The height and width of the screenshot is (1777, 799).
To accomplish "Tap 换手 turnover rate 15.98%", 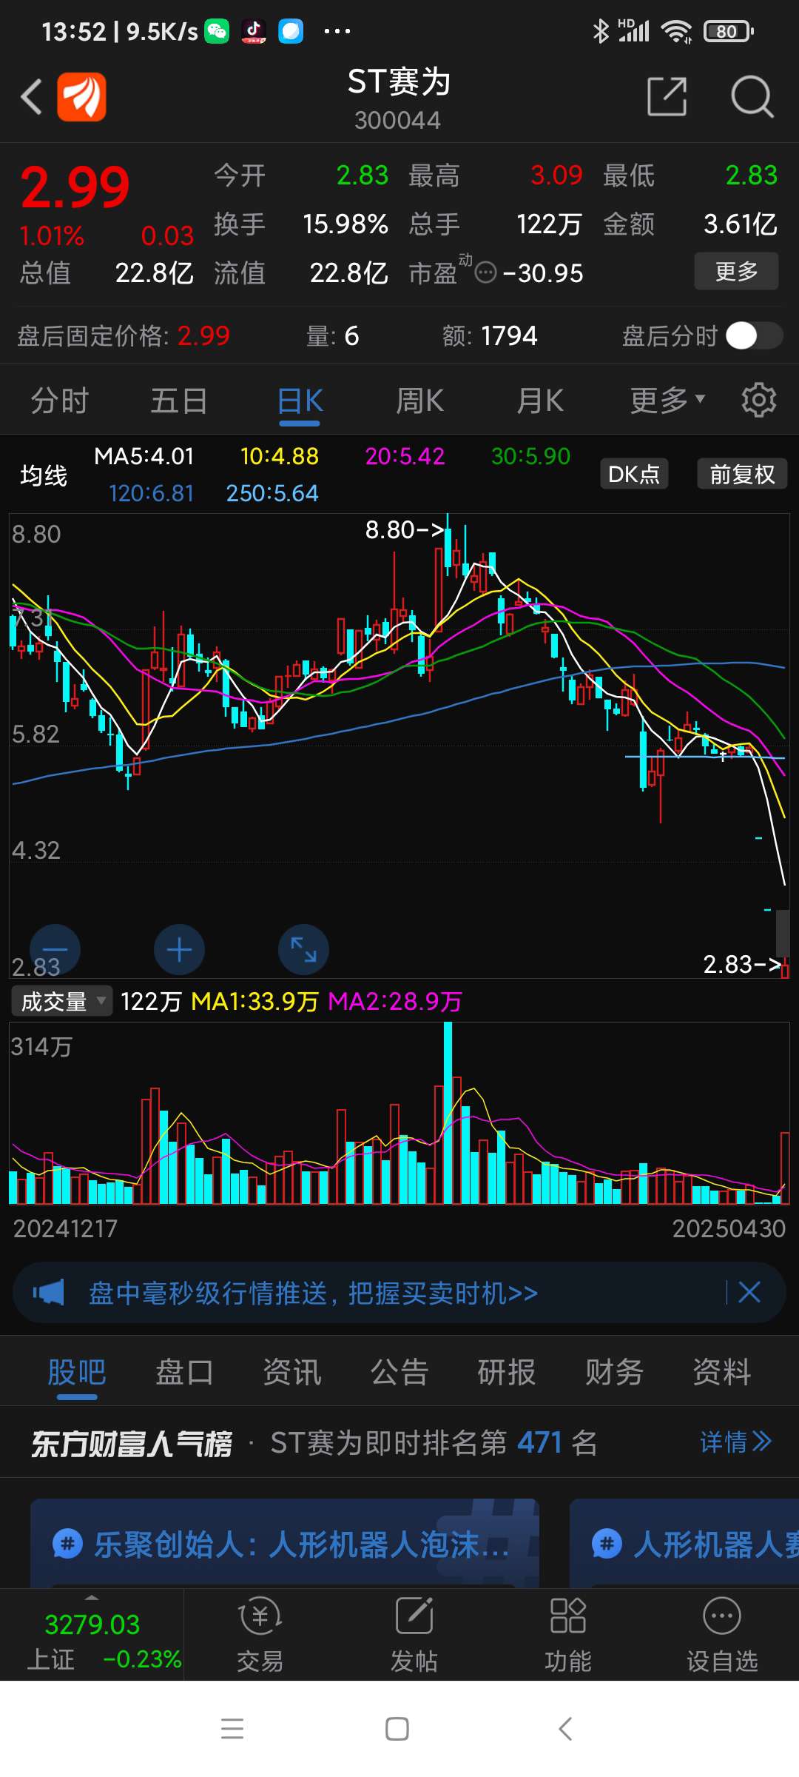I will click(x=301, y=224).
